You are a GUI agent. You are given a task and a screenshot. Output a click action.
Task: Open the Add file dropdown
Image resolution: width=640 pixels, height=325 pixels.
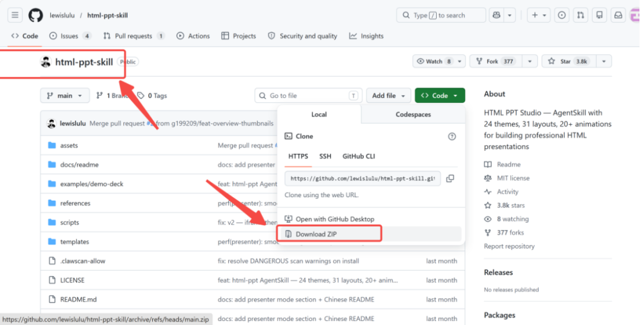(x=388, y=95)
